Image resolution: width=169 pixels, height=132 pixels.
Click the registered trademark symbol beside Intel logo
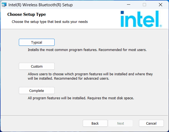coord(161,26)
